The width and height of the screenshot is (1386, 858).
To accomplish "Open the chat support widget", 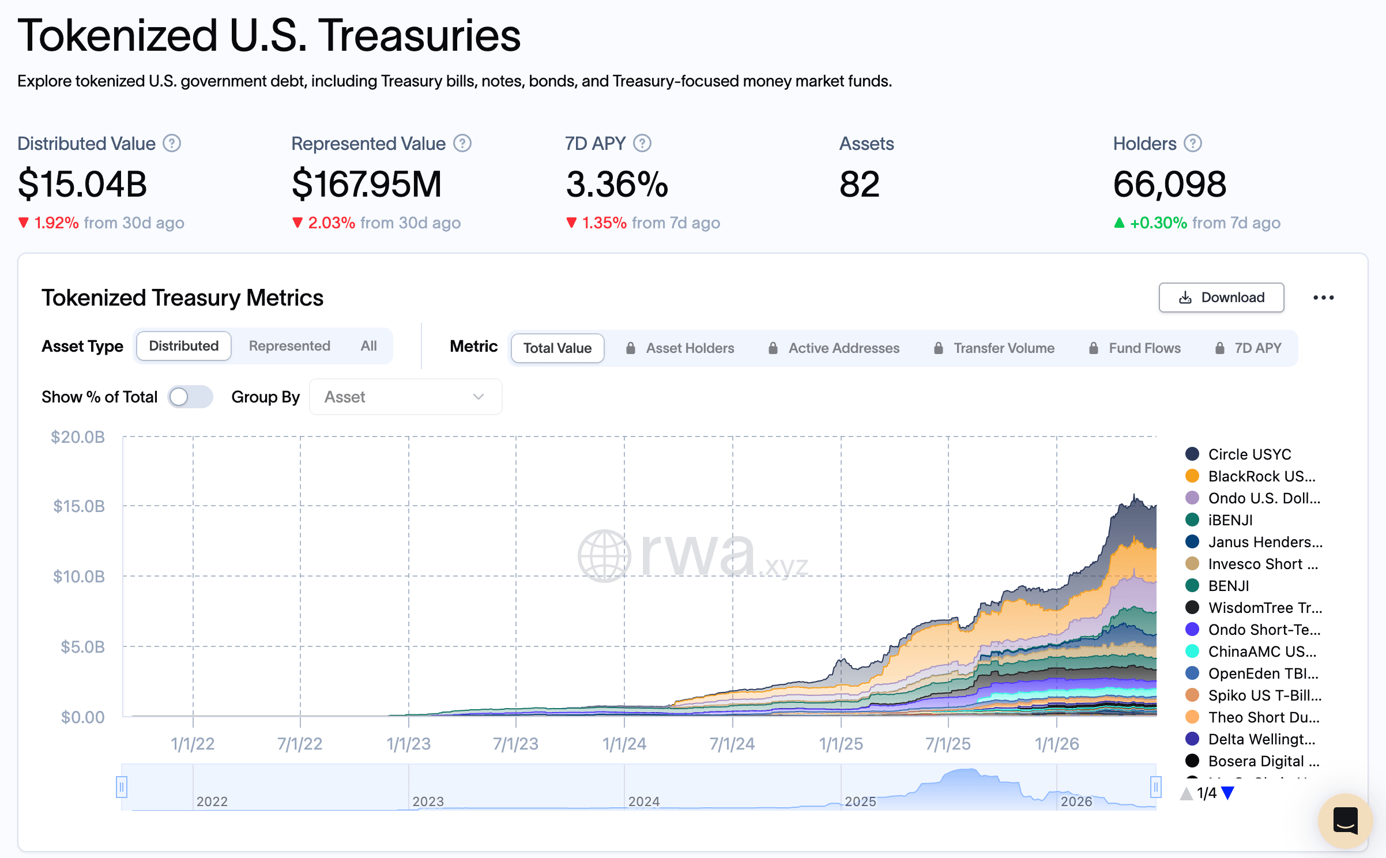I will coord(1345,821).
